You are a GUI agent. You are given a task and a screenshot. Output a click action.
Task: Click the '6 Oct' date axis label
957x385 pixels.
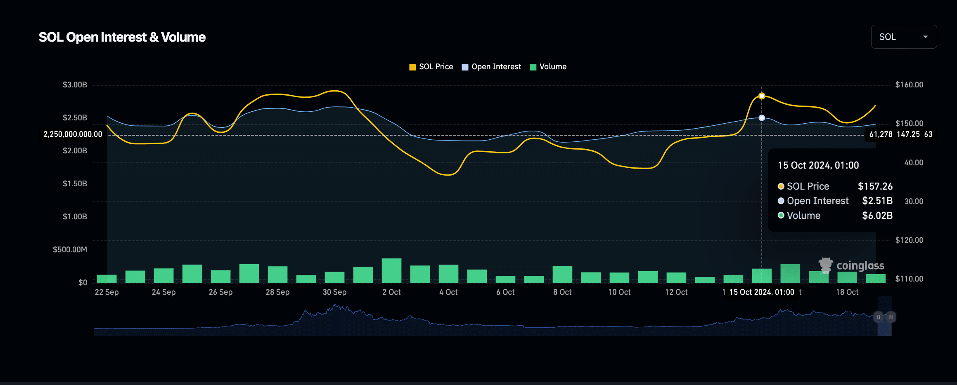[505, 292]
